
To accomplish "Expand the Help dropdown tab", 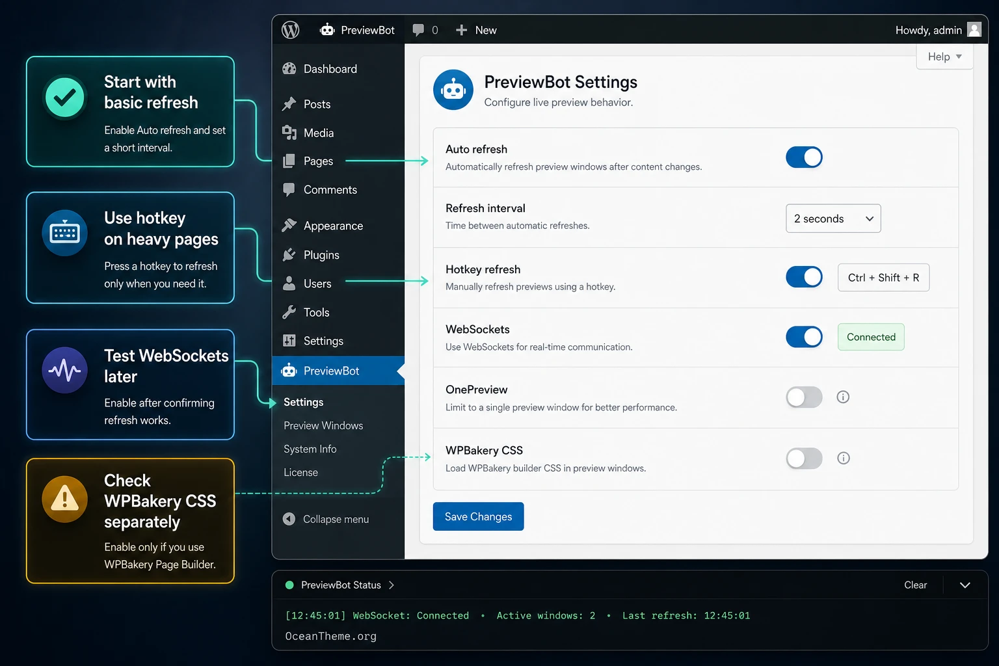I will (944, 57).
